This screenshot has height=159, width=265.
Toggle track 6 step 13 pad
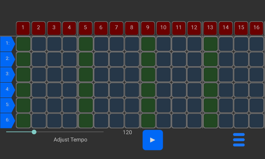pyautogui.click(x=210, y=121)
